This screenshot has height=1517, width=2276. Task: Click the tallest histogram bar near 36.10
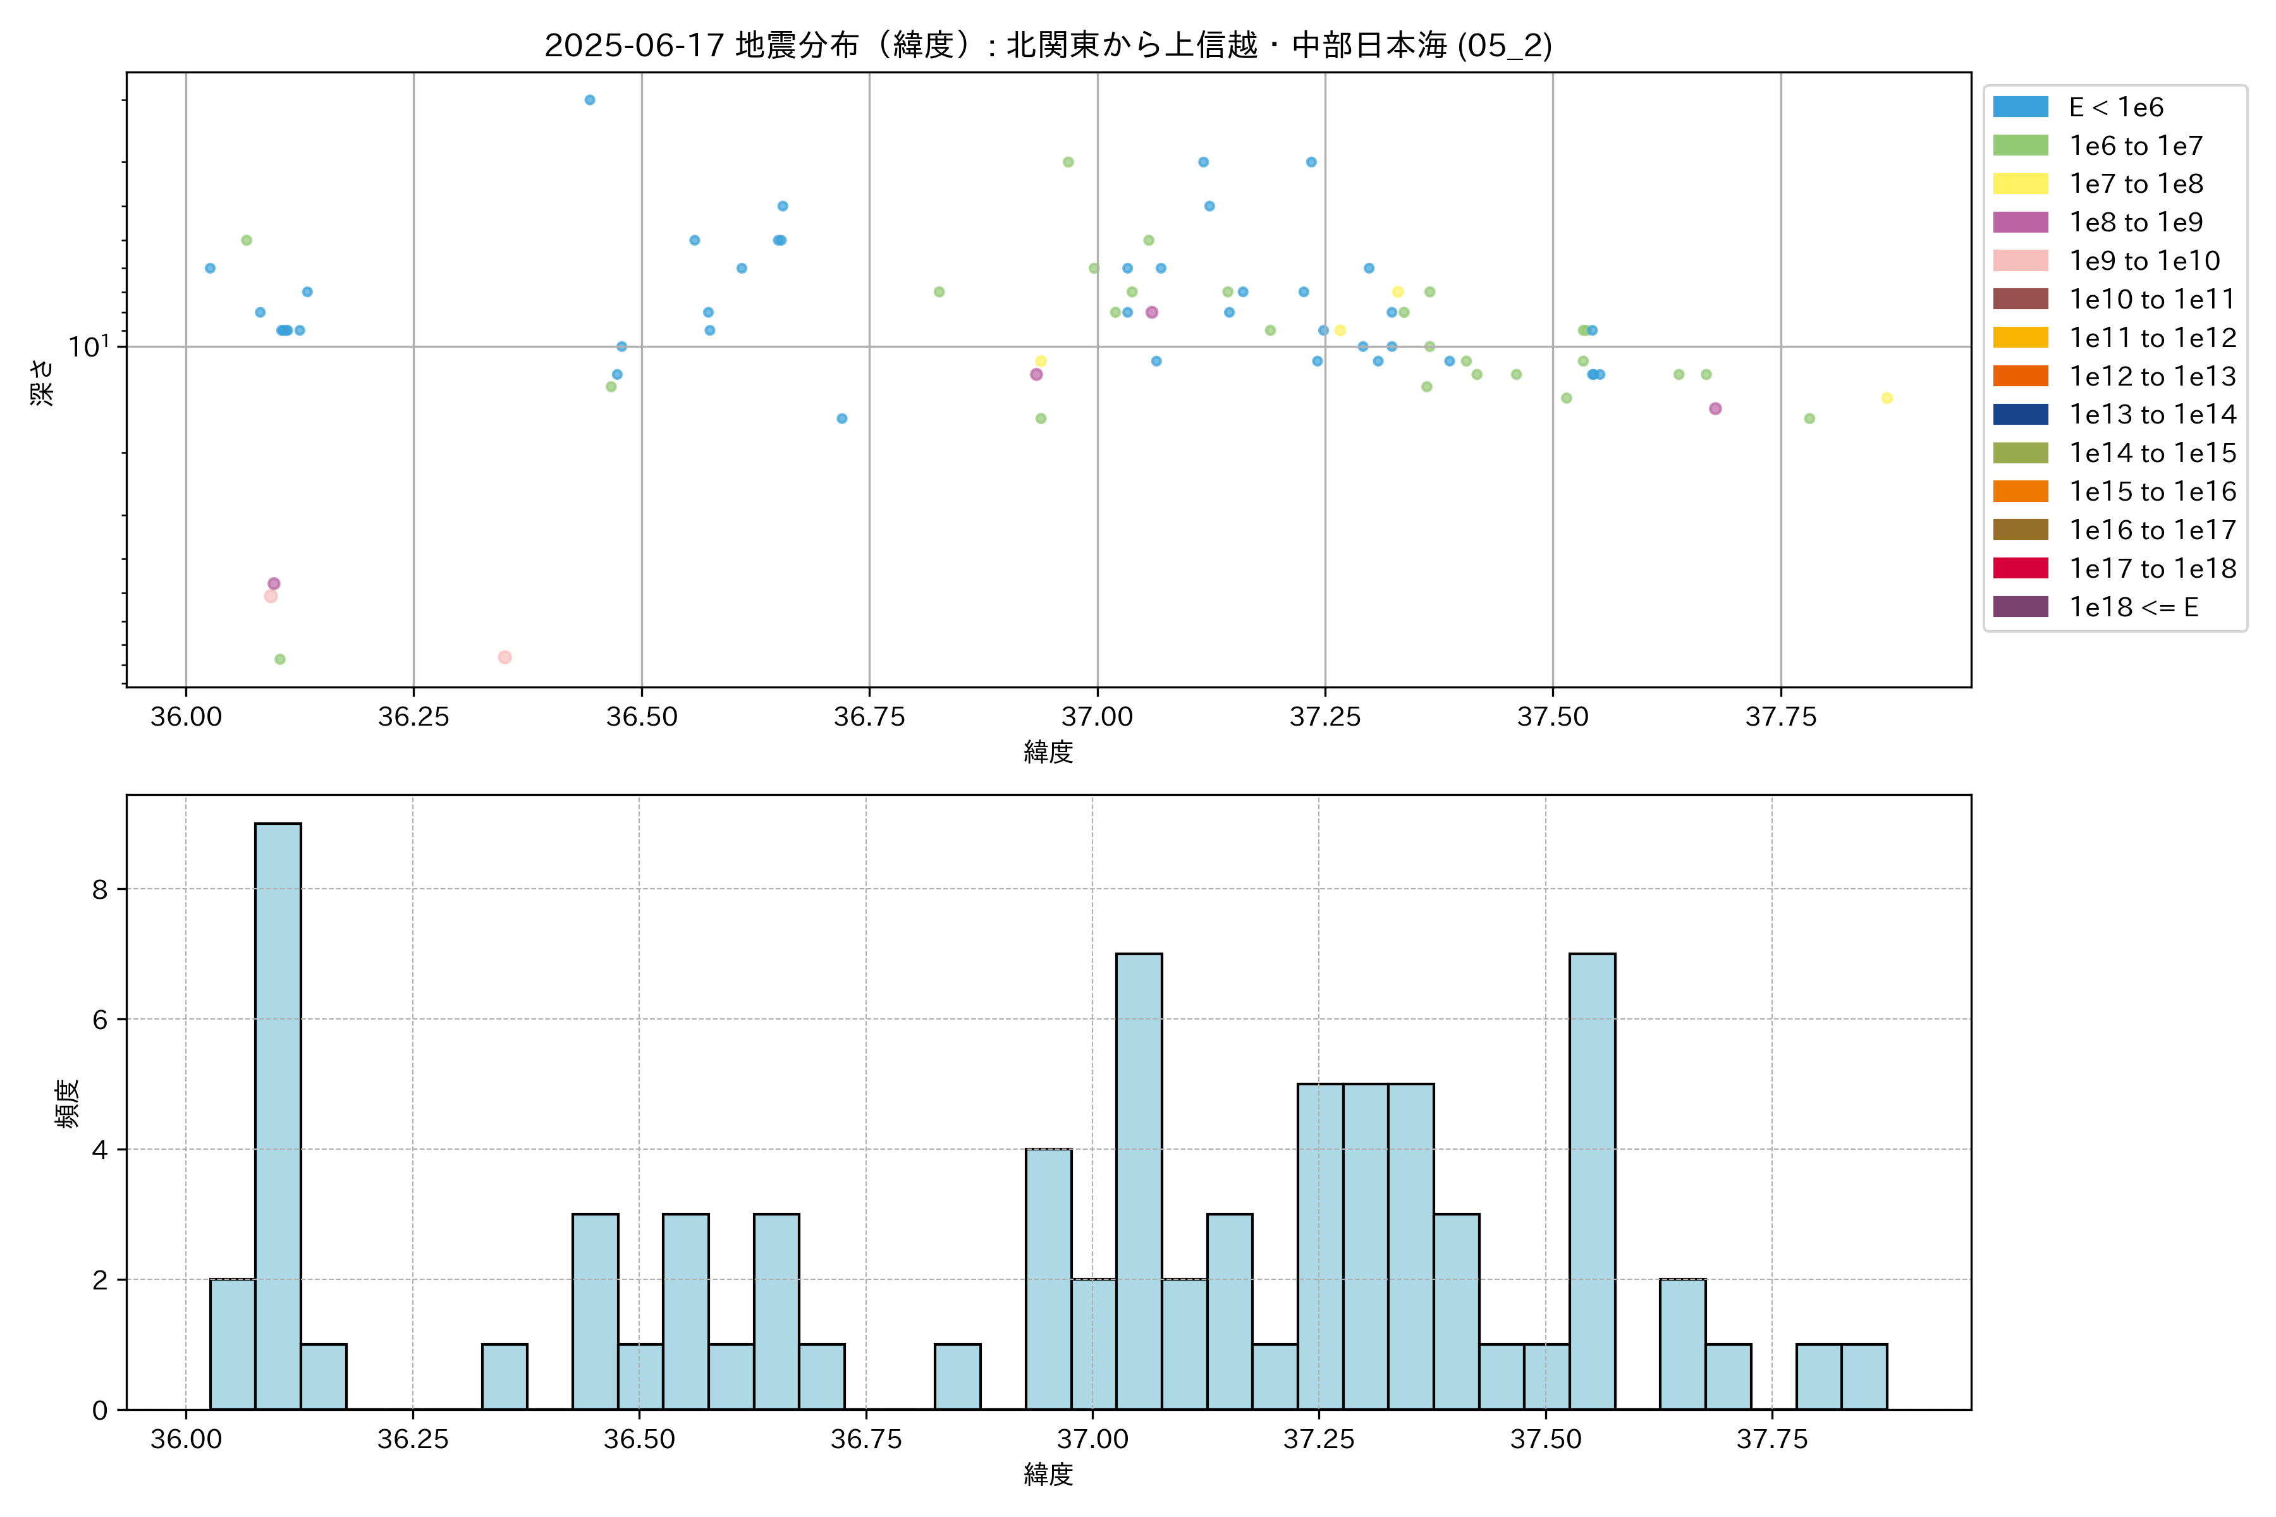[x=278, y=1116]
